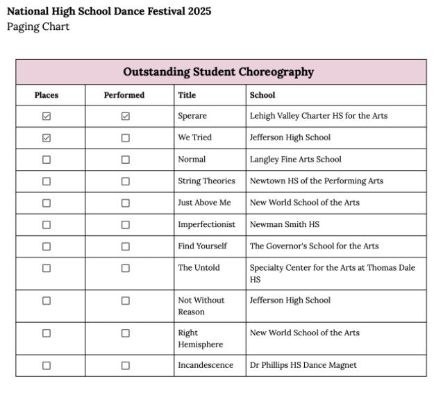Screen dimensions: 443x404
Task: Click the Outstanding Student Choreography table header
Action: pyautogui.click(x=219, y=72)
